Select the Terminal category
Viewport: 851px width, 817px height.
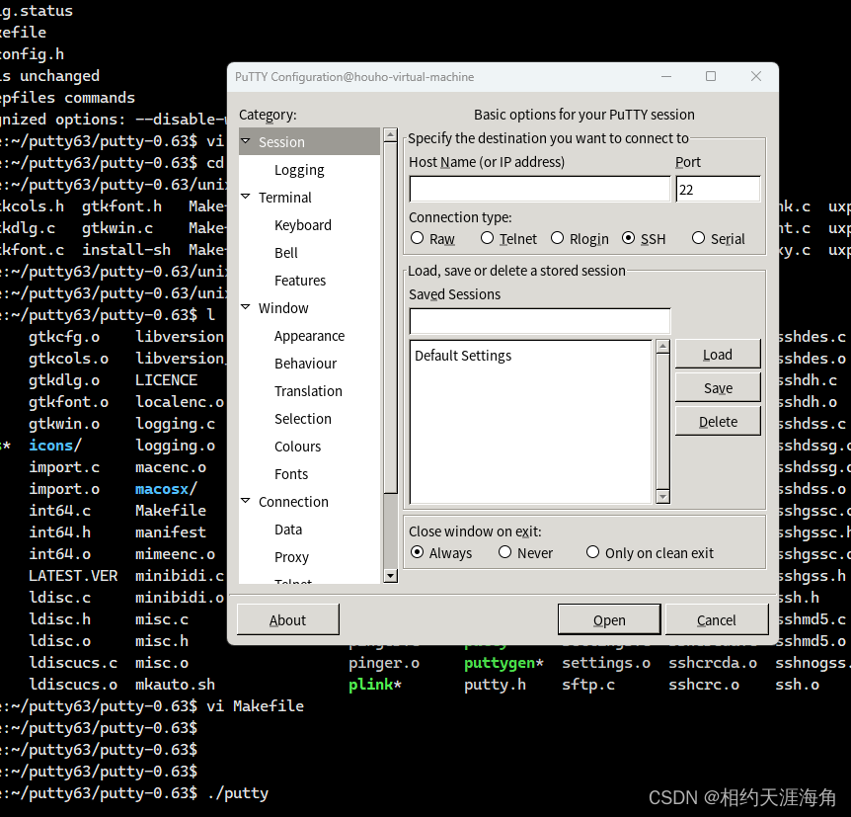[x=285, y=198]
